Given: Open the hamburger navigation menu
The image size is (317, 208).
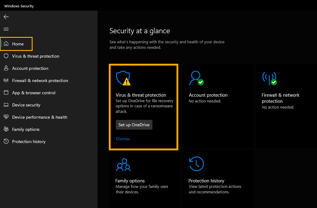Looking at the screenshot, I should 6,29.
